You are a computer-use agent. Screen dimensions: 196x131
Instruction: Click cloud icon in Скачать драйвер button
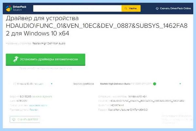tap(14, 119)
